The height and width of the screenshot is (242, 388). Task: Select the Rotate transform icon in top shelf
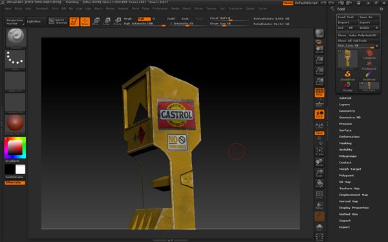pos(117,21)
